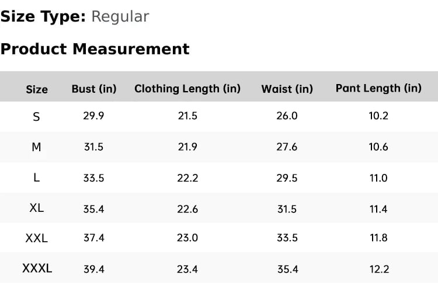Select the L size row label
438x286 pixels.
(36, 178)
